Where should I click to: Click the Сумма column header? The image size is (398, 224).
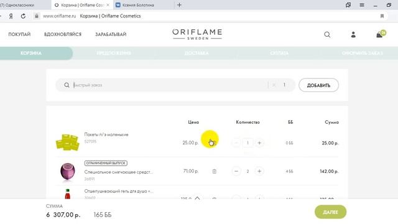point(331,122)
